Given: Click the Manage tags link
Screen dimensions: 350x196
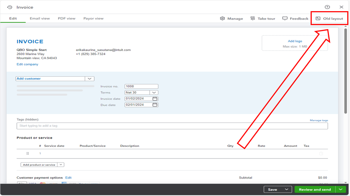Looking at the screenshot, I should click(x=319, y=120).
